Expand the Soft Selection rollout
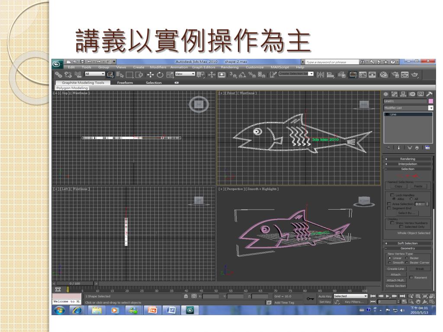The image size is (443, 332). (x=408, y=243)
